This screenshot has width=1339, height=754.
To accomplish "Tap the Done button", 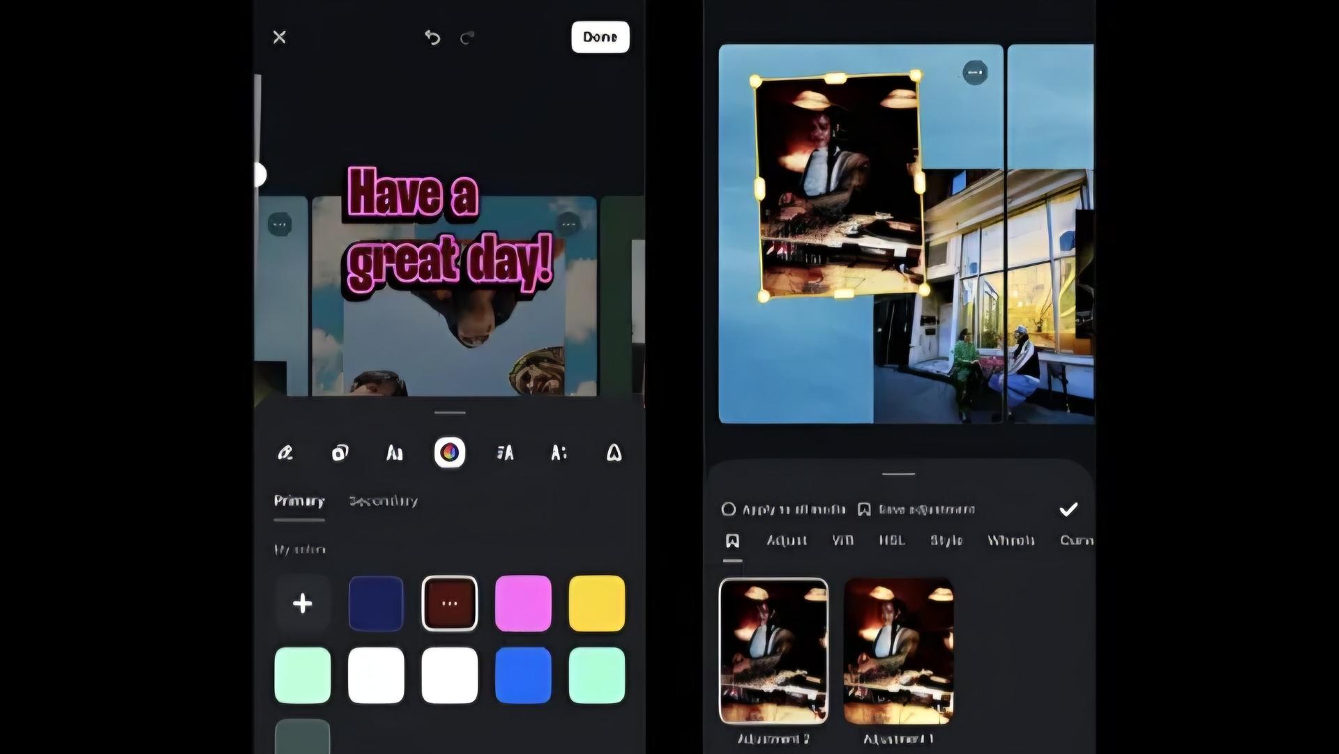I will point(600,37).
